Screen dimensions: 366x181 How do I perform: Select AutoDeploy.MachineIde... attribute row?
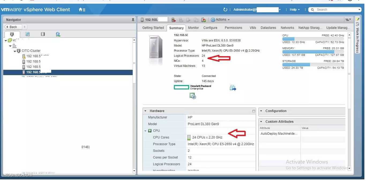(x=302, y=134)
